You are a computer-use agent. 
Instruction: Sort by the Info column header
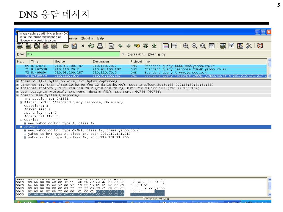pyautogui.click(x=205, y=62)
